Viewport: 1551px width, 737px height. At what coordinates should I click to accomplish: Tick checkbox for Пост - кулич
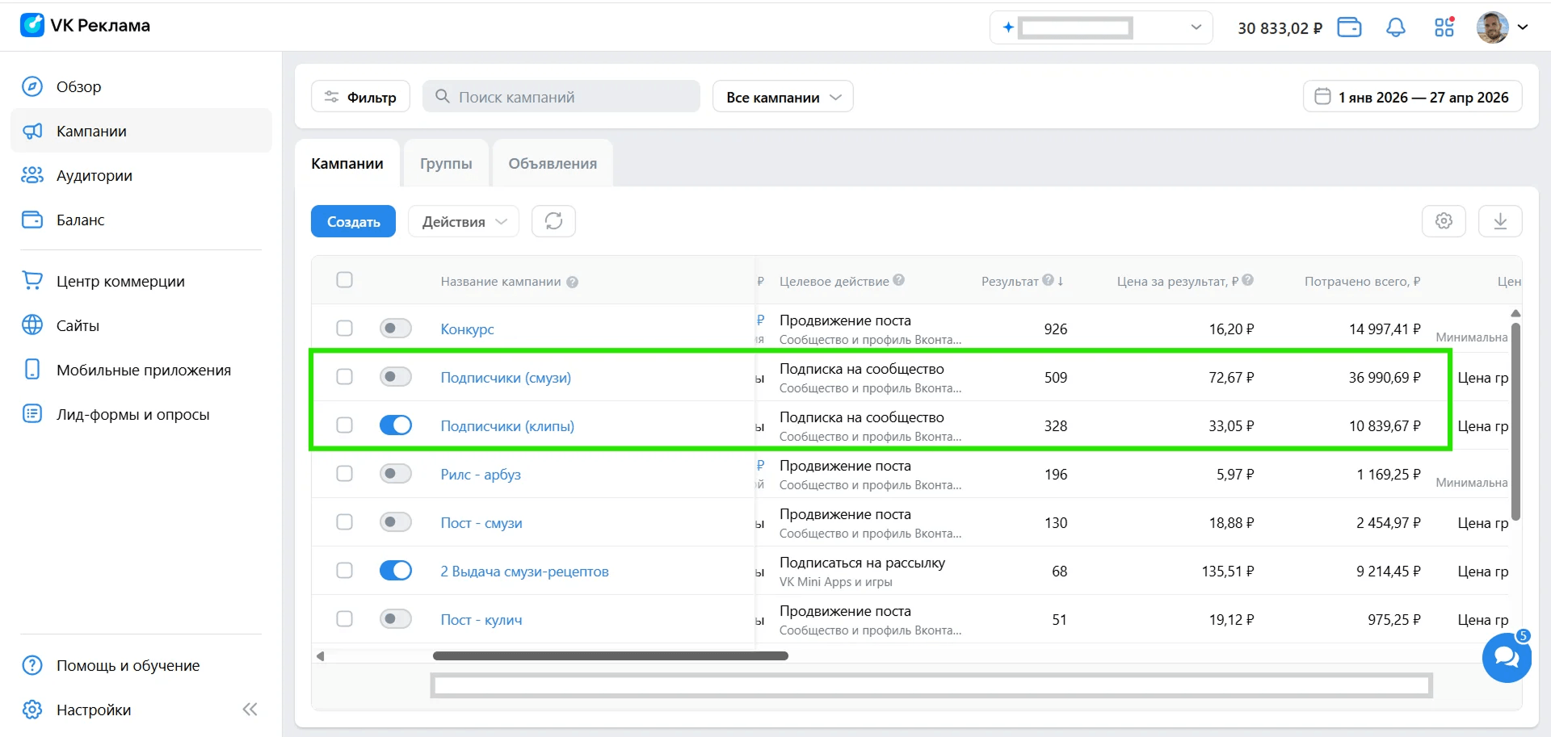coord(344,619)
